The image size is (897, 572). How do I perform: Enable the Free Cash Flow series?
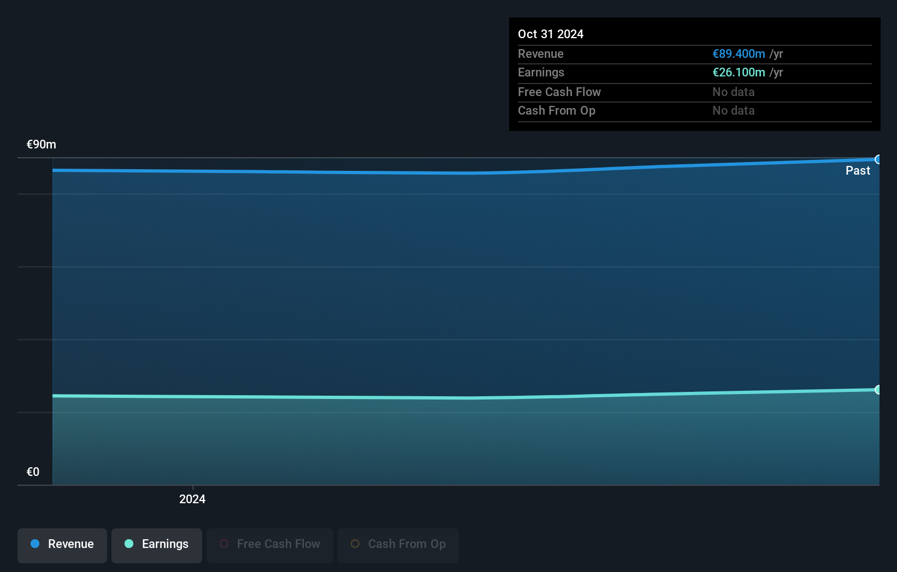point(270,545)
